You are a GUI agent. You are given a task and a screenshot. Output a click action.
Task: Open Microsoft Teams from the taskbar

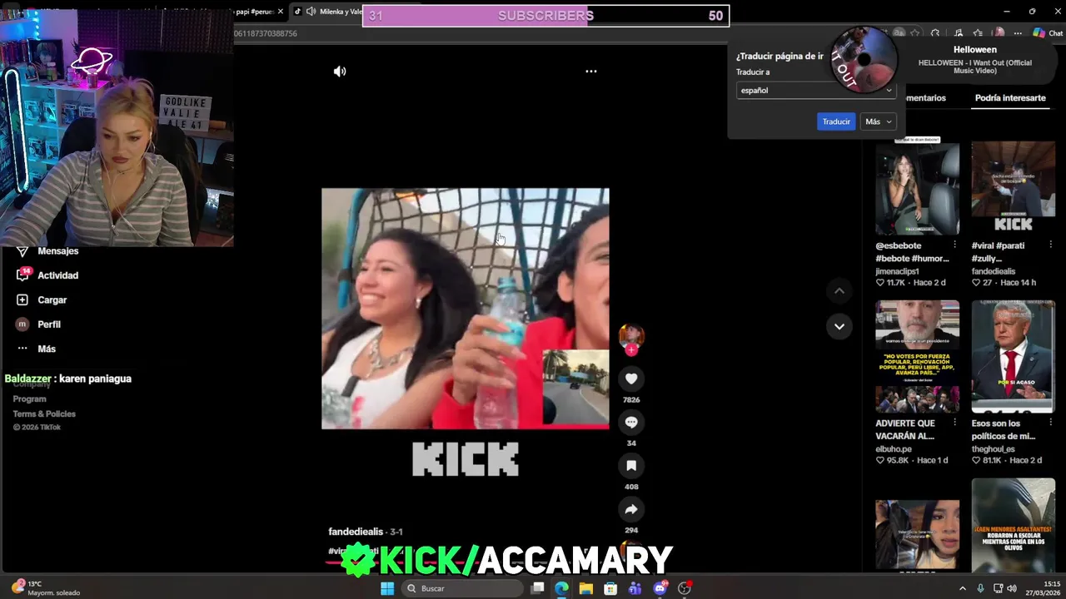pos(635,588)
